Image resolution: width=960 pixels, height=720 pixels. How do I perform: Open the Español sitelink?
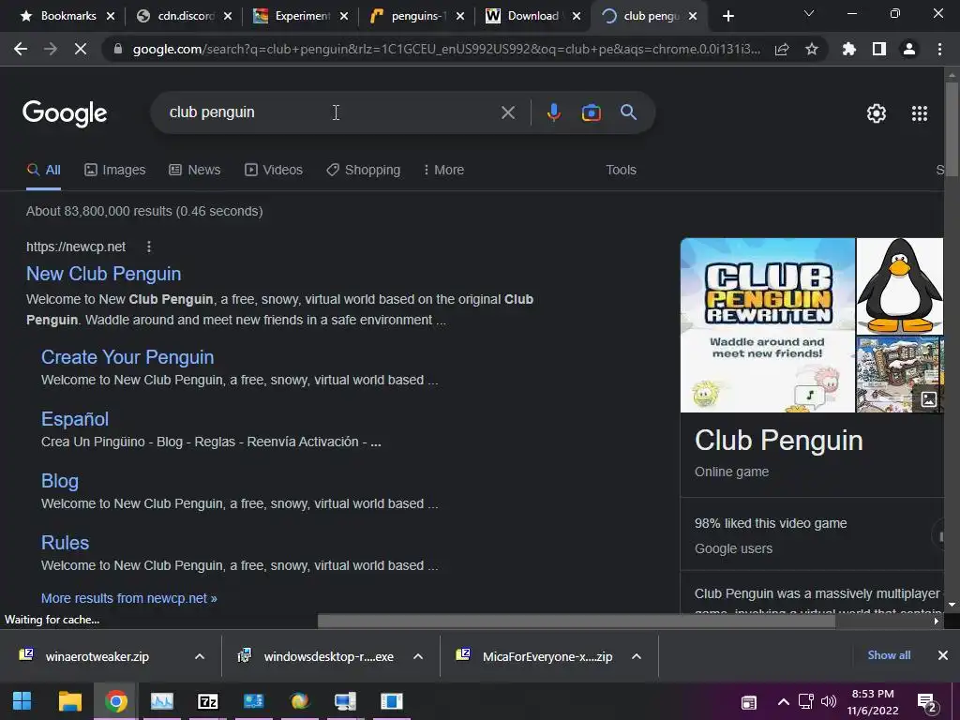[75, 419]
